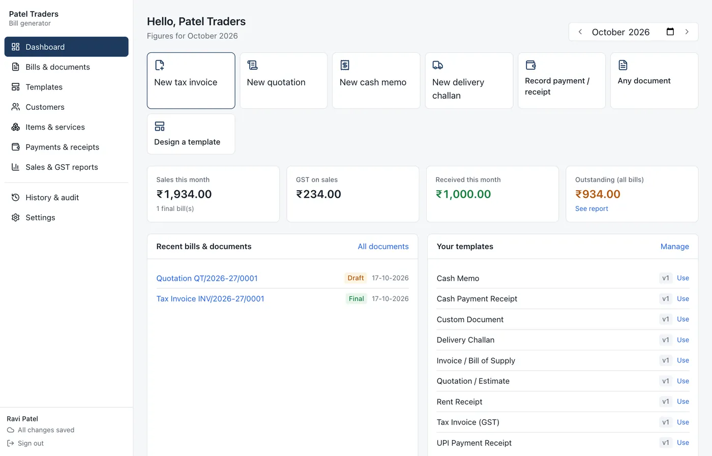712x456 pixels.
Task: Click the delivery challan truck icon
Action: pyautogui.click(x=437, y=65)
